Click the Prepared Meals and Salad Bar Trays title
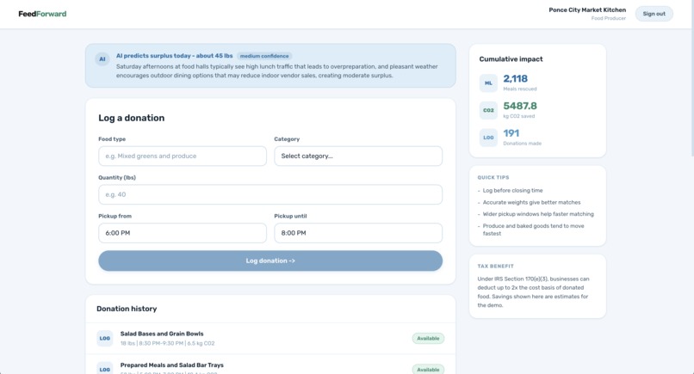The image size is (694, 374). (x=171, y=365)
